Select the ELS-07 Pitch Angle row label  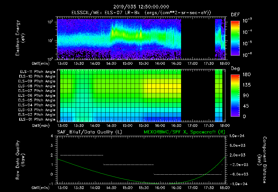pos(37,91)
